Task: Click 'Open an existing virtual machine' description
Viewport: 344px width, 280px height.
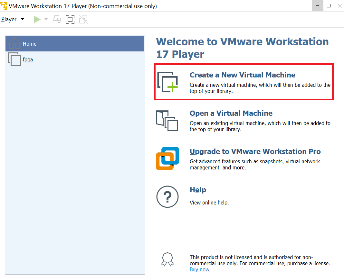Action: point(260,126)
